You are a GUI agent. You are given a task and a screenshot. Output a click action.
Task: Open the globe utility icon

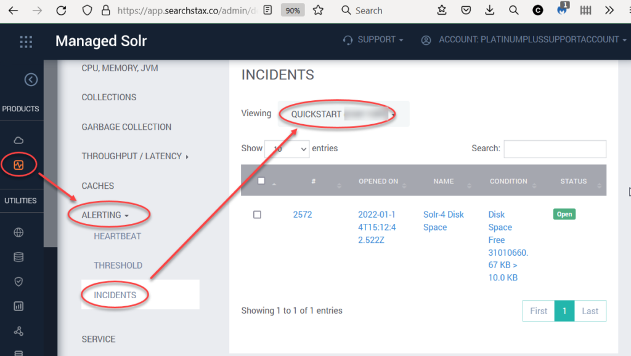(x=18, y=232)
